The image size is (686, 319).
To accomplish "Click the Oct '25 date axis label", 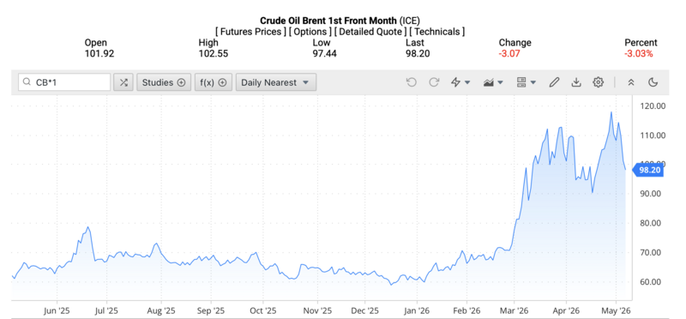I will (x=263, y=311).
